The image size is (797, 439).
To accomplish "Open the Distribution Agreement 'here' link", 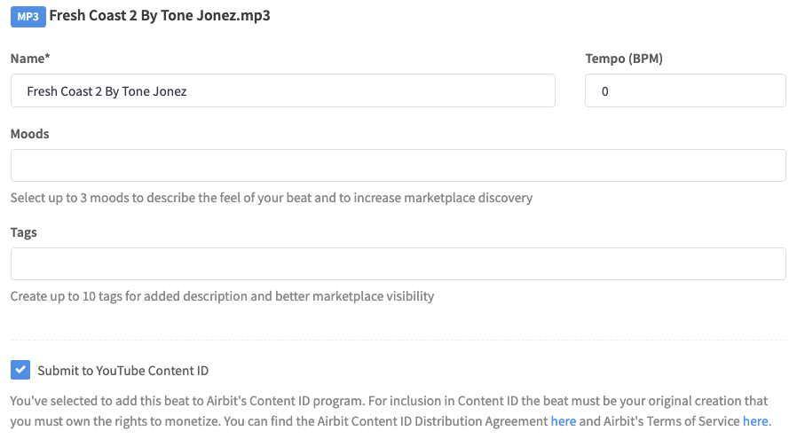I will click(564, 421).
